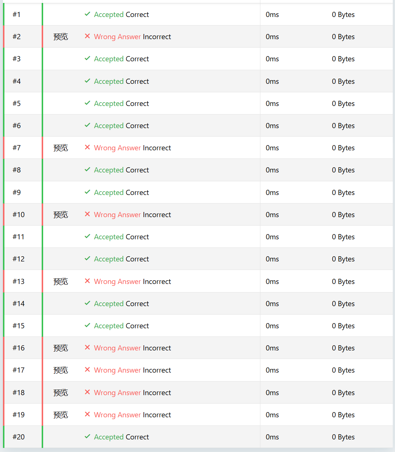The width and height of the screenshot is (395, 452).
Task: Click the green checkmark icon on test #20
Action: (87, 436)
